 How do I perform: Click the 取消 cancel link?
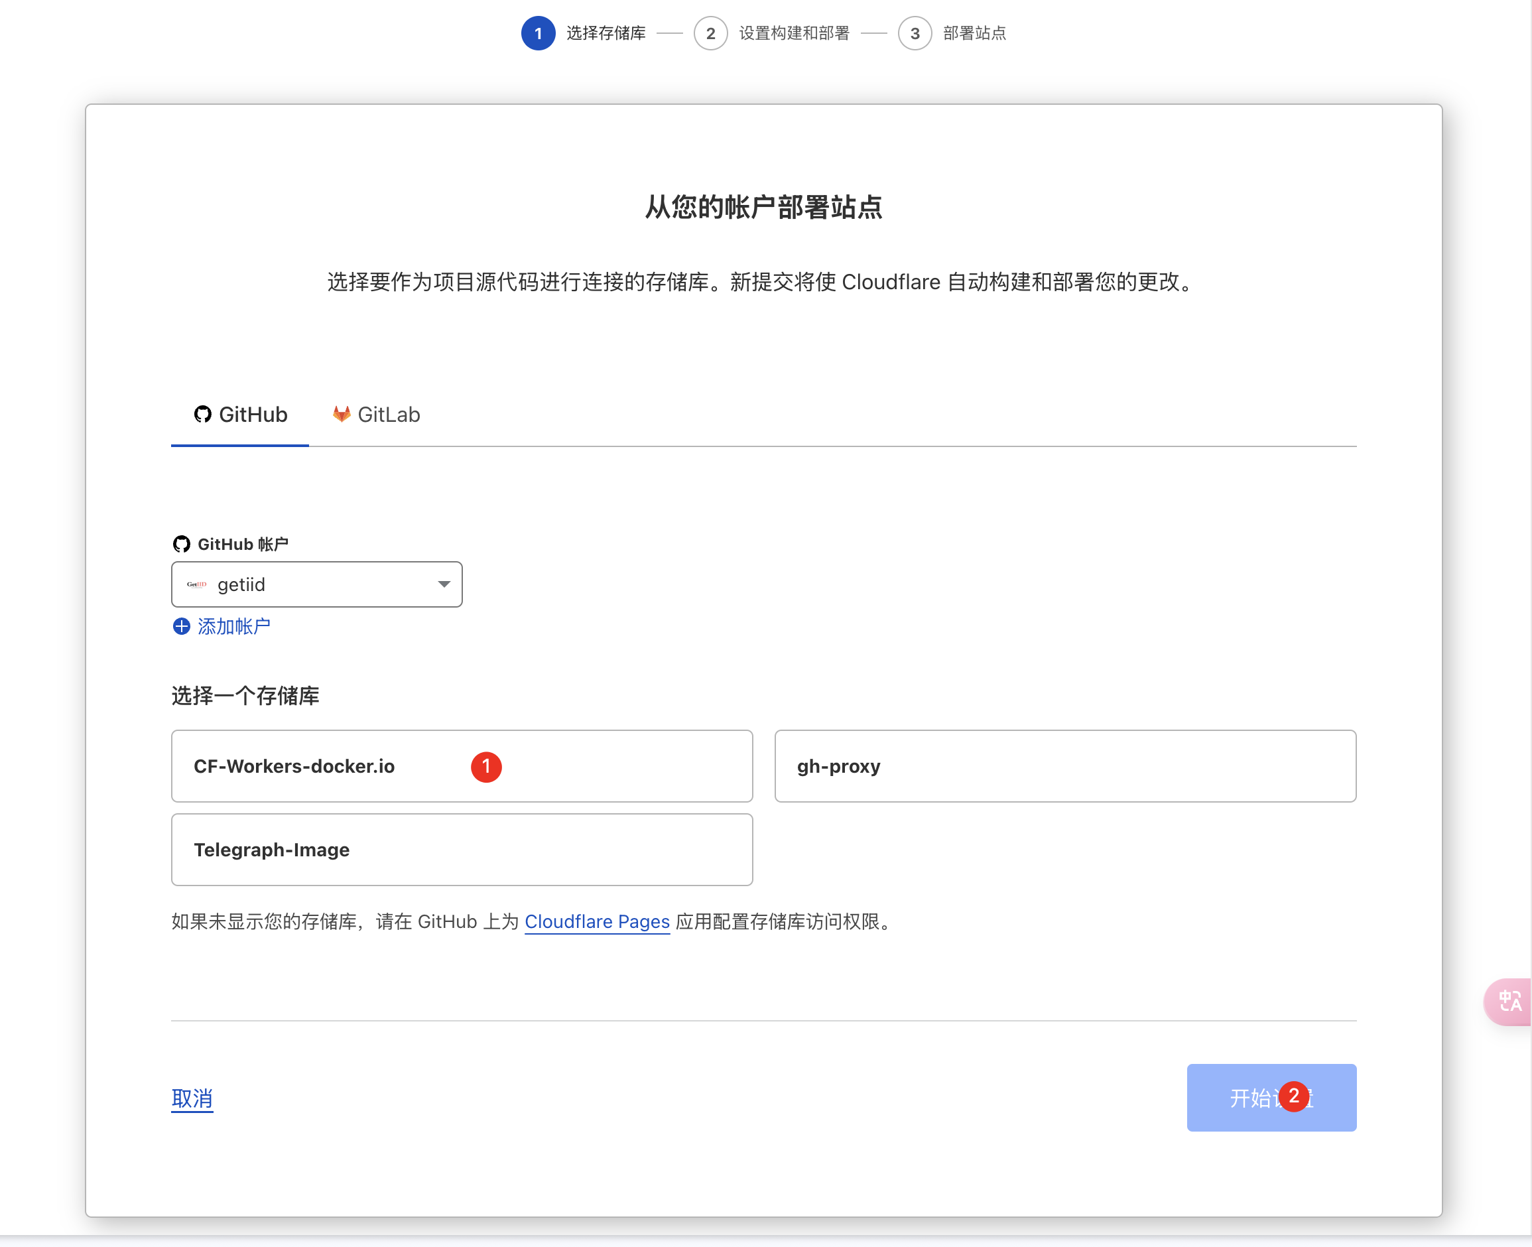point(192,1098)
